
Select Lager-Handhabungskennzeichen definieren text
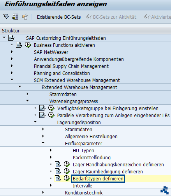(118, 165)
